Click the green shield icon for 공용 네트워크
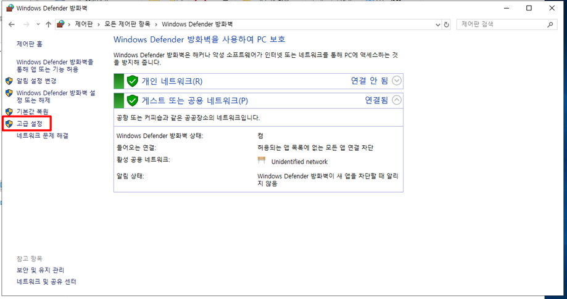Viewport: 567px width, 299px height. click(x=133, y=101)
